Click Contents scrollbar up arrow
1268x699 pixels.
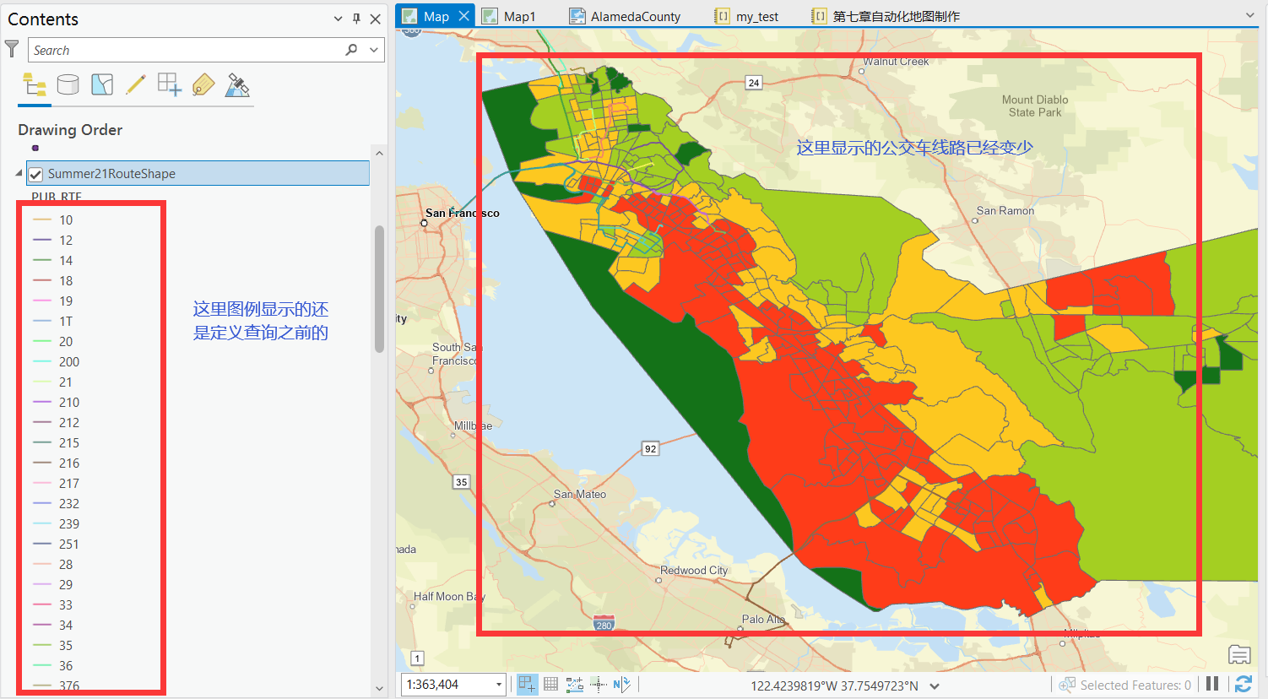coord(379,153)
